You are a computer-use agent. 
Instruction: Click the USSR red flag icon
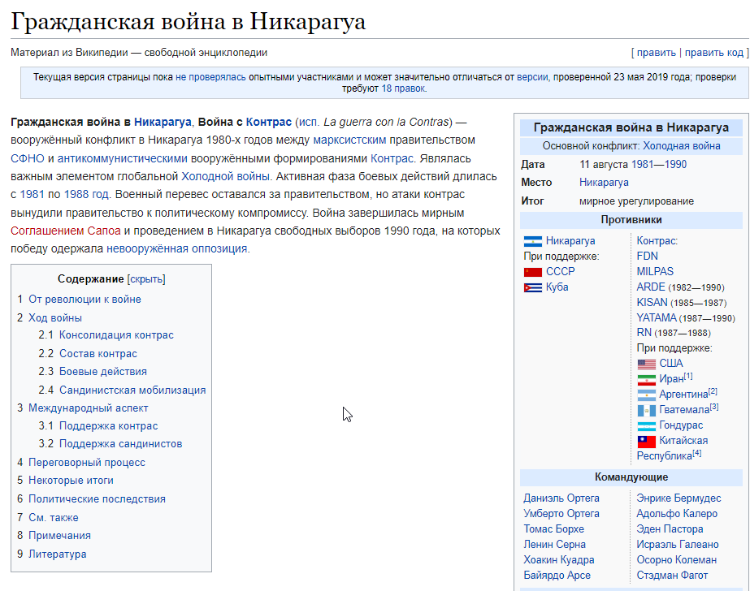click(533, 272)
